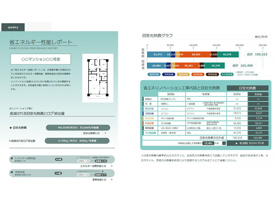
Task: Click the 合計 195,533 total label
Action: 257,55
